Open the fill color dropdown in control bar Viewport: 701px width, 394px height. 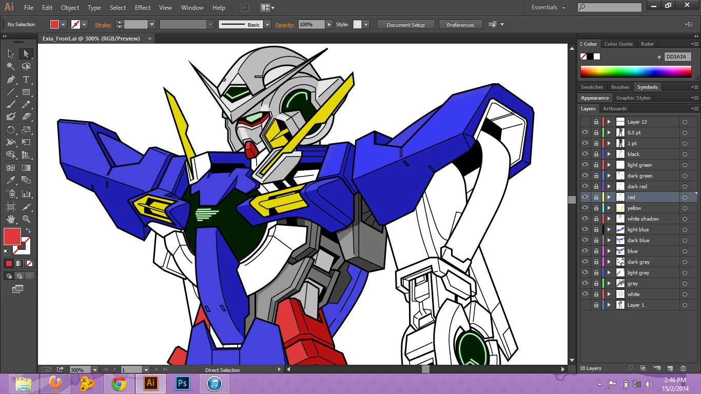[64, 24]
